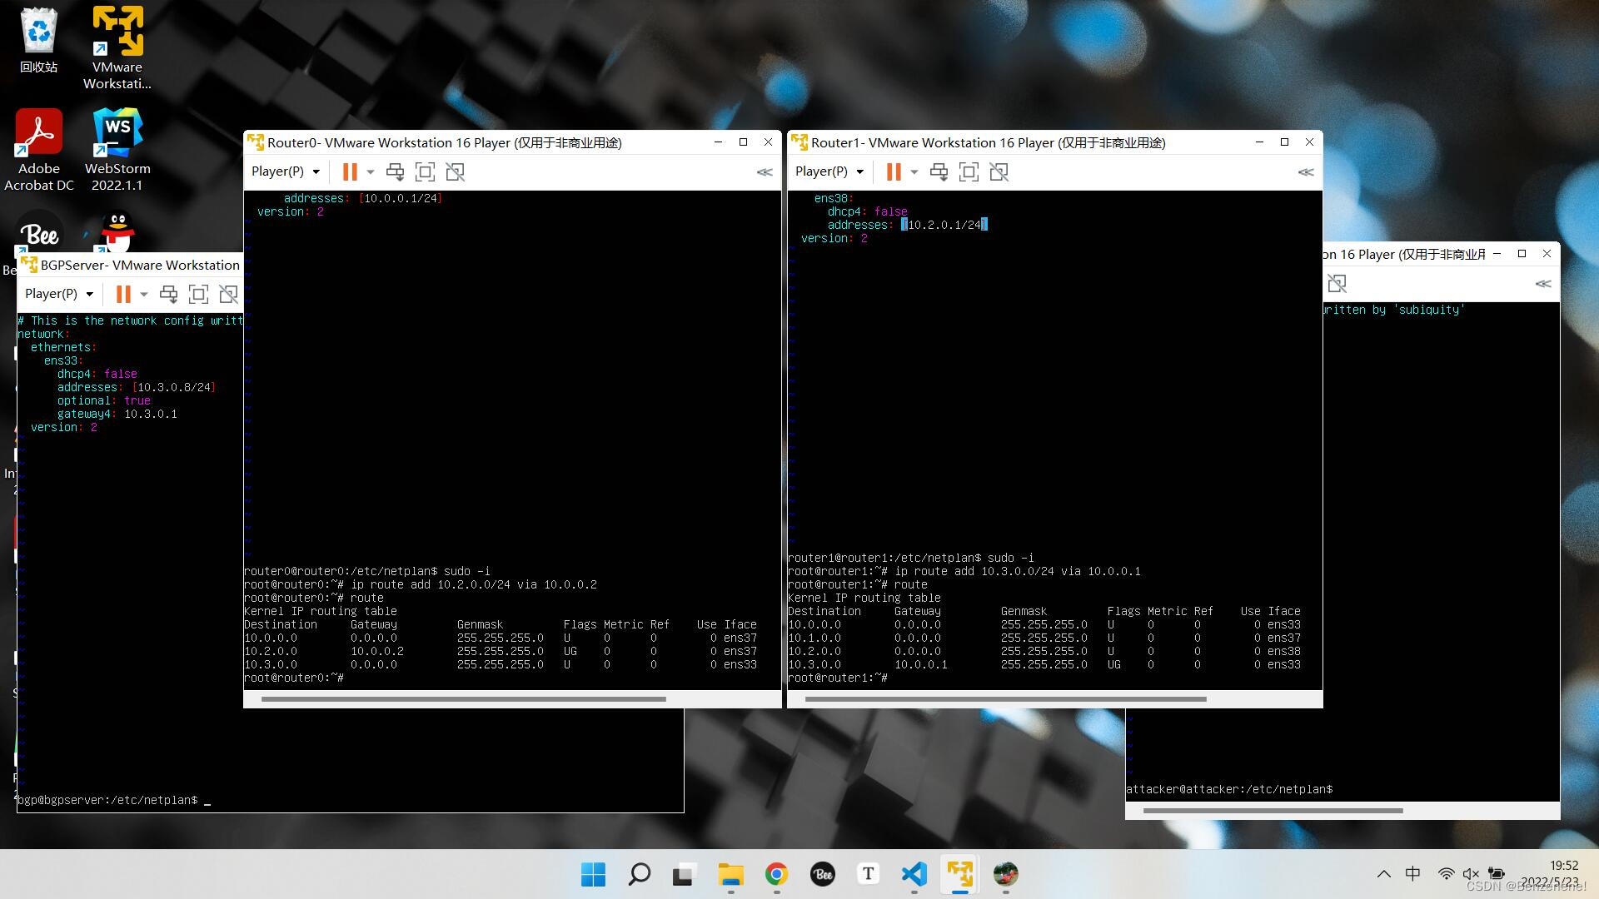The height and width of the screenshot is (899, 1599).
Task: Open Google Chrome from taskbar
Action: [776, 874]
